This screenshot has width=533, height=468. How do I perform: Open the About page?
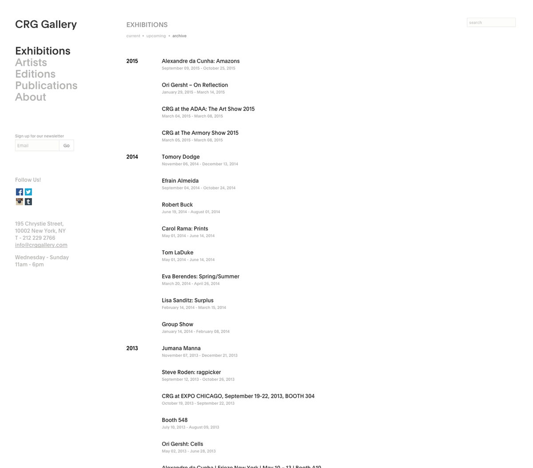(31, 97)
